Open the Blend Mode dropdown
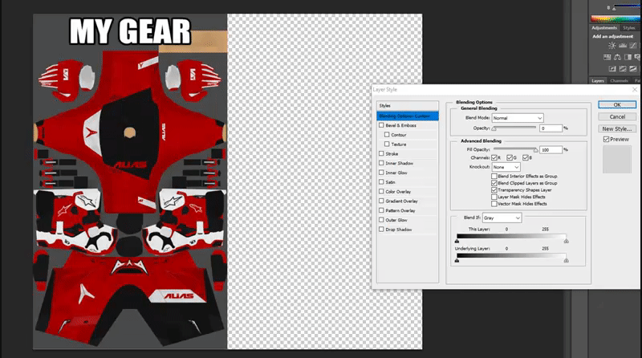Screen dimensions: 642x358 tap(518, 118)
